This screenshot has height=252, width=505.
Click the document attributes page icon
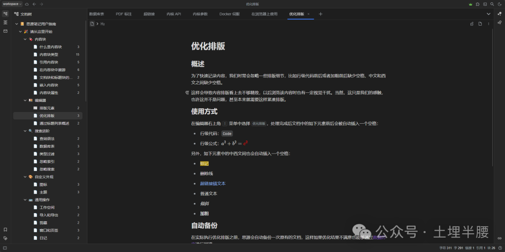click(x=480, y=24)
